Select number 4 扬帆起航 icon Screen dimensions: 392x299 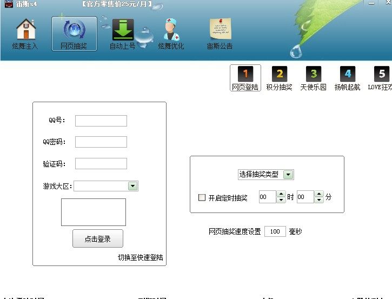(x=347, y=74)
